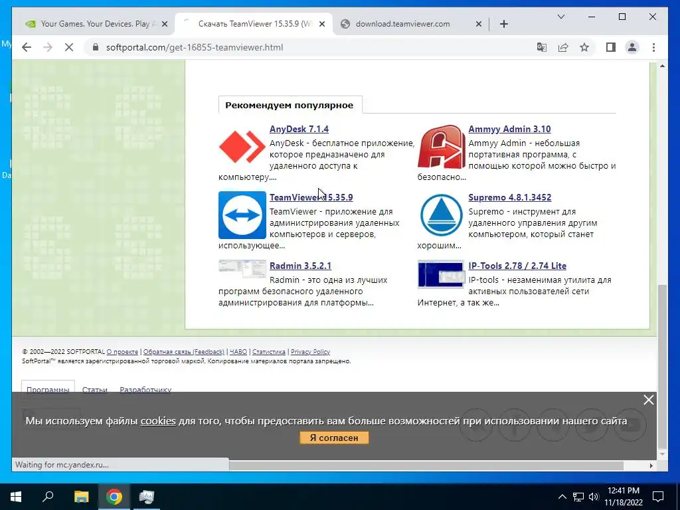Select the Разработчику footer tab

[145, 389]
